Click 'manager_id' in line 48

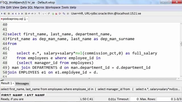coord(46,63)
